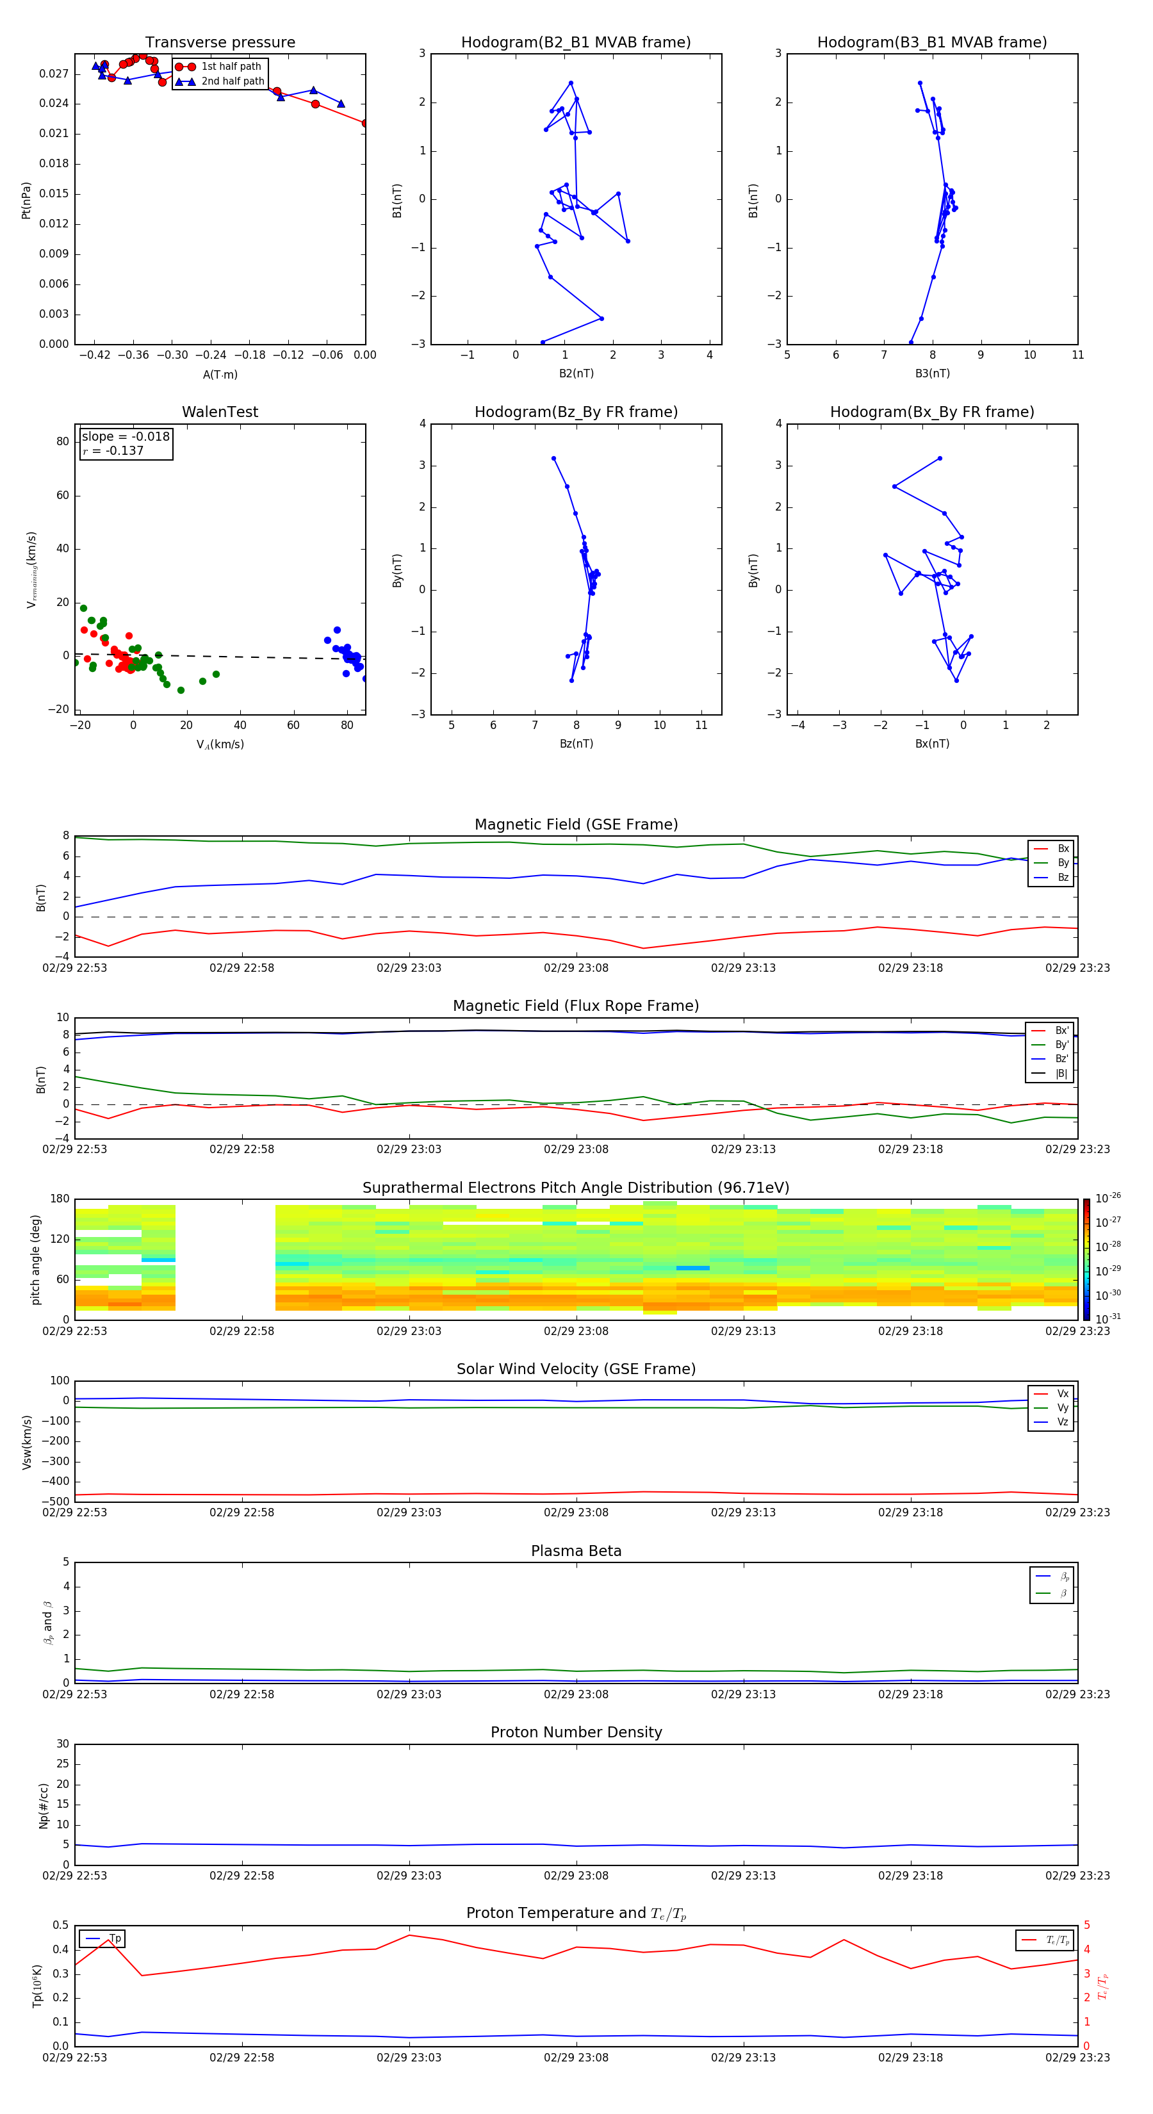Click the Bx(nT) x-axis label
The image size is (1153, 2114).
pyautogui.click(x=932, y=744)
